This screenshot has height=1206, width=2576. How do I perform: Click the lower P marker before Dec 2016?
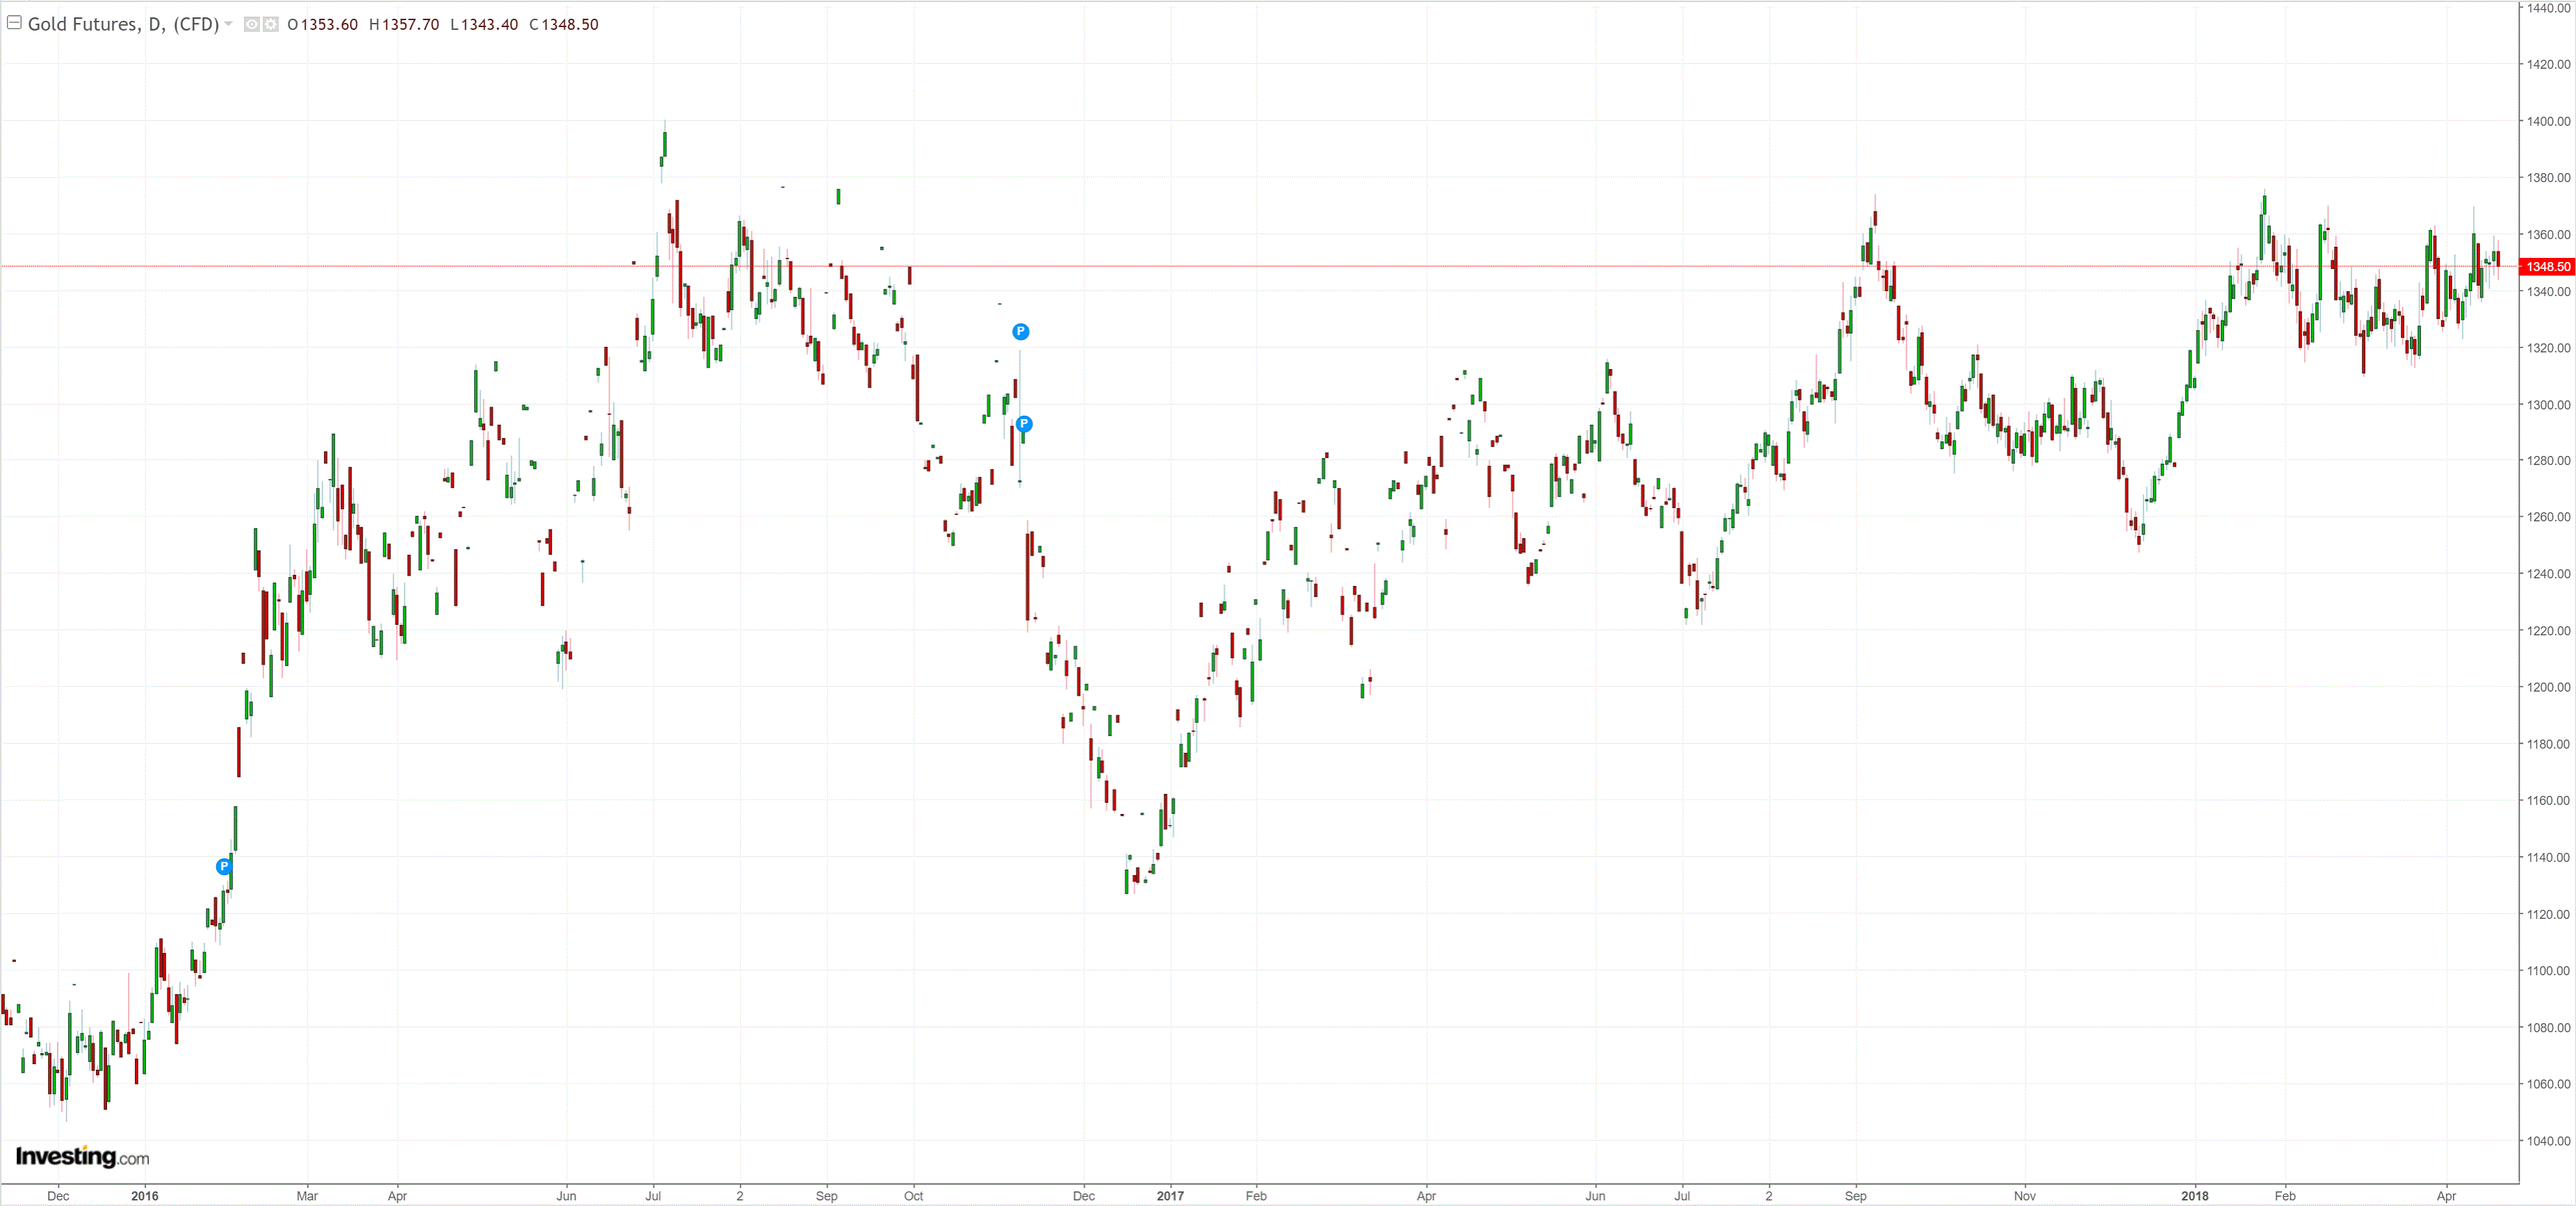pos(1024,424)
